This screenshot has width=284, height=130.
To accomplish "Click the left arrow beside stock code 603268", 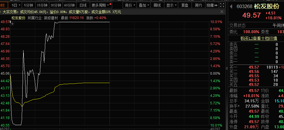I will [x=231, y=6].
